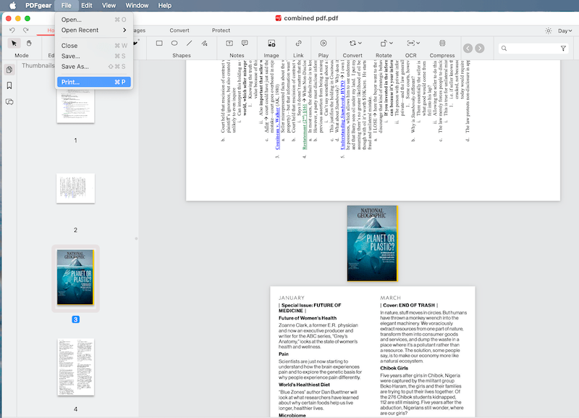
Task: Choose Print... from the File menu
Action: click(94, 82)
